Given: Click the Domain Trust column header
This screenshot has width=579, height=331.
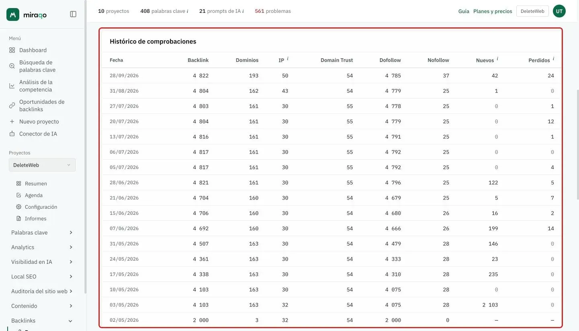Looking at the screenshot, I should [x=337, y=60].
